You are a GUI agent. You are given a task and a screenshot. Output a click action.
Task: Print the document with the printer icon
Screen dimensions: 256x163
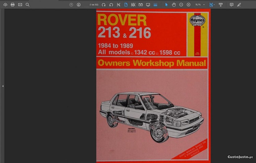point(13,5)
